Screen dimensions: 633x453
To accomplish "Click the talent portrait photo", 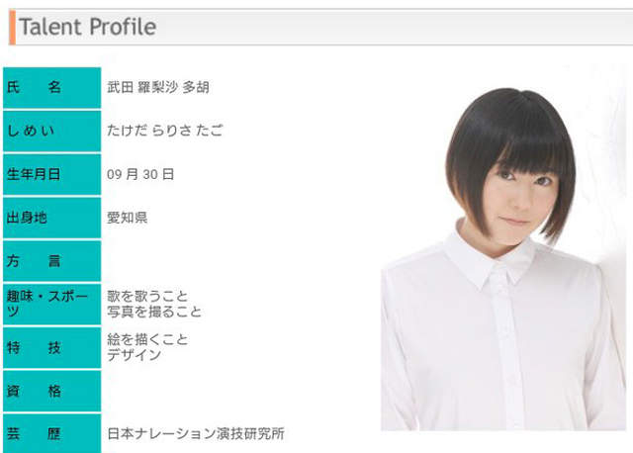I will point(503,248).
